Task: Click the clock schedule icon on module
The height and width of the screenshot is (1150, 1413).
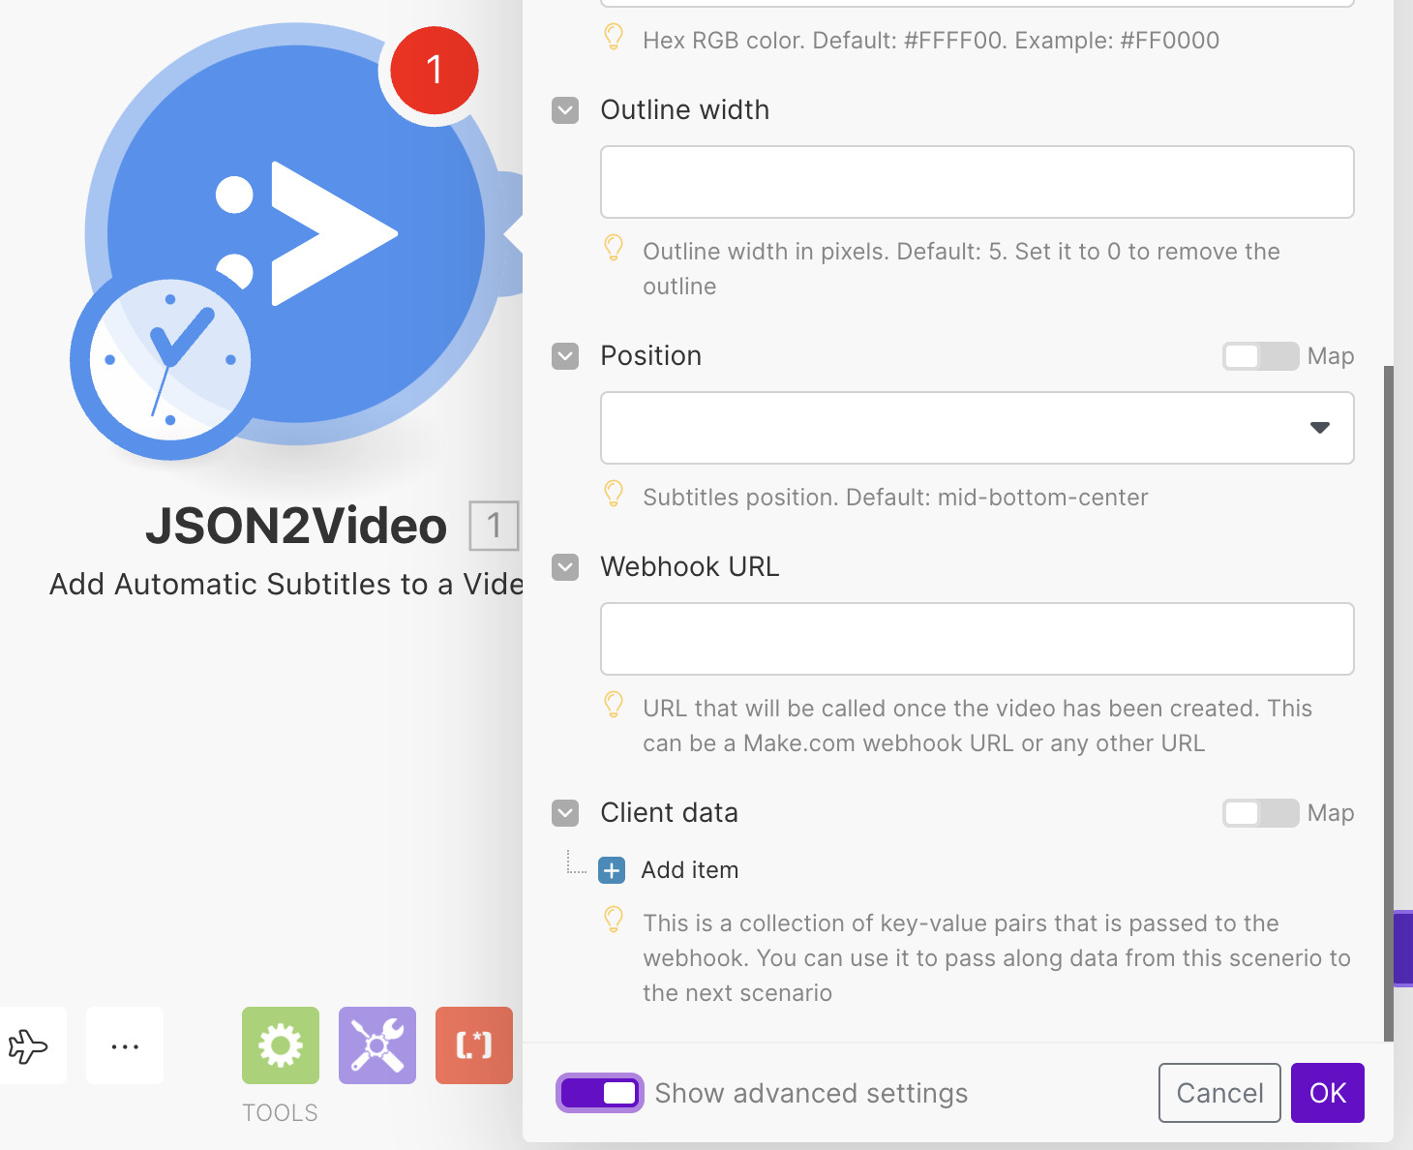Action: point(169,359)
